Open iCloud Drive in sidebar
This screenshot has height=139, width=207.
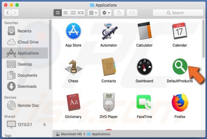pos(25,42)
